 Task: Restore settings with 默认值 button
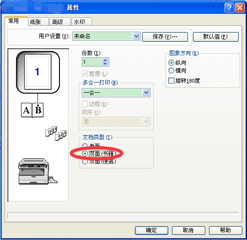click(215, 37)
